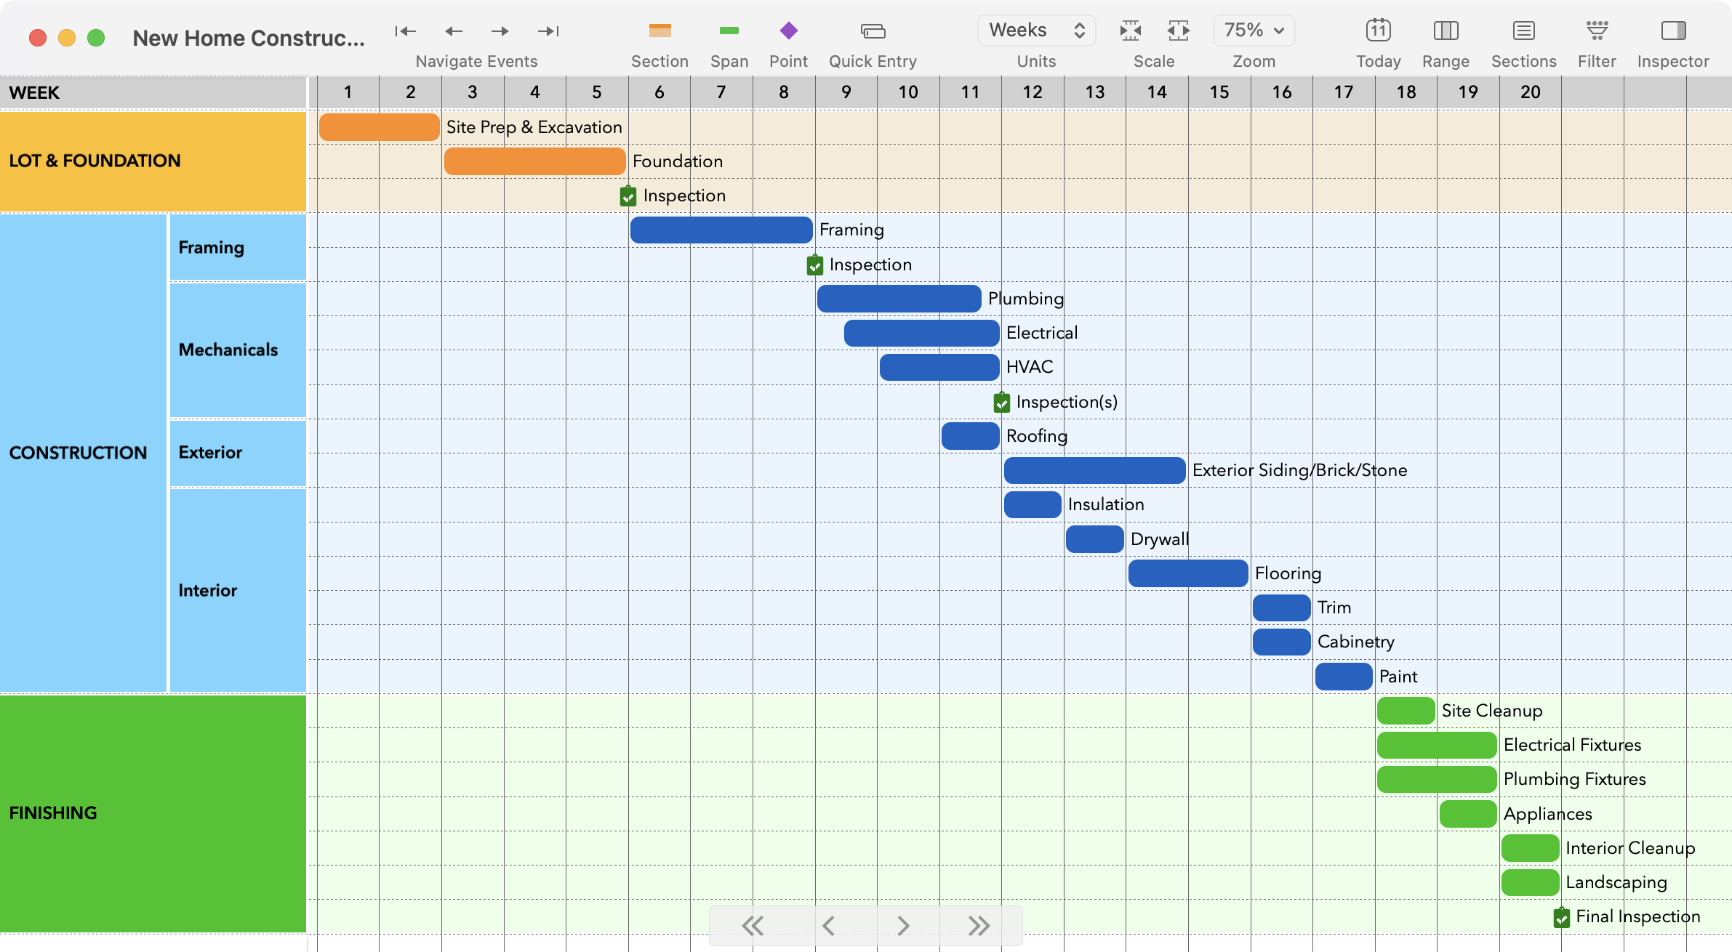Screen dimensions: 1732x952
Task: Select the Mechanicals subsection header
Action: point(238,350)
